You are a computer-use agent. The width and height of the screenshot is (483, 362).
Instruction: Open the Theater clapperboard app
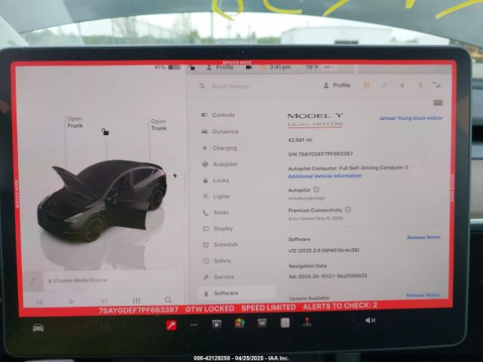[x=217, y=324]
